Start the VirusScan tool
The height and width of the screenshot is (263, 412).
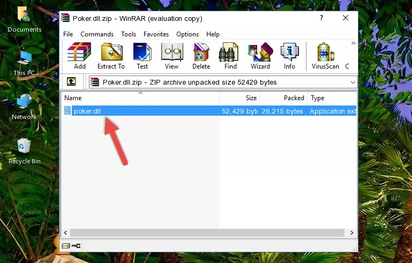click(325, 56)
